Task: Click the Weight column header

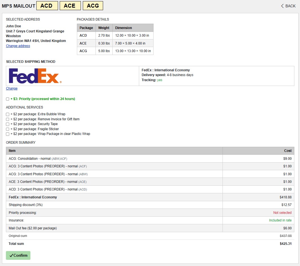Action: pos(104,28)
